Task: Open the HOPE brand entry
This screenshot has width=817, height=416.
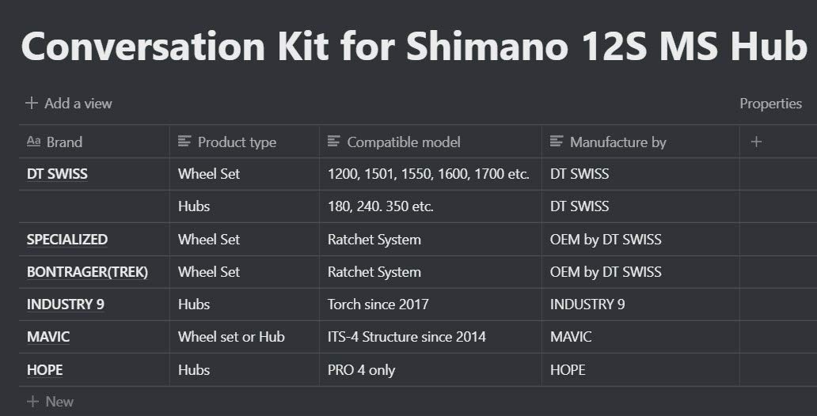Action: pos(44,370)
